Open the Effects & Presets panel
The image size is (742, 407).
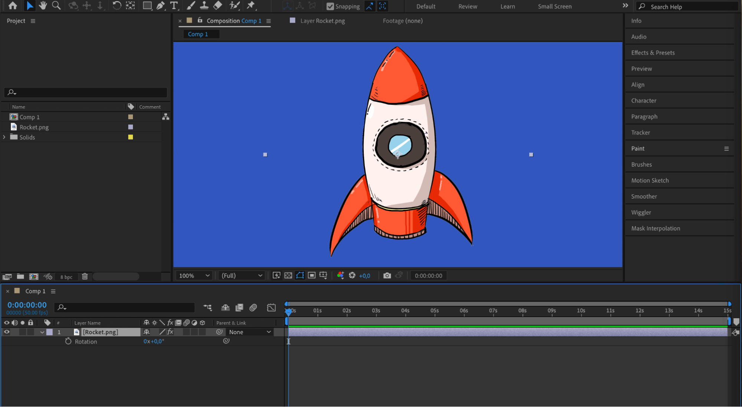[653, 53]
